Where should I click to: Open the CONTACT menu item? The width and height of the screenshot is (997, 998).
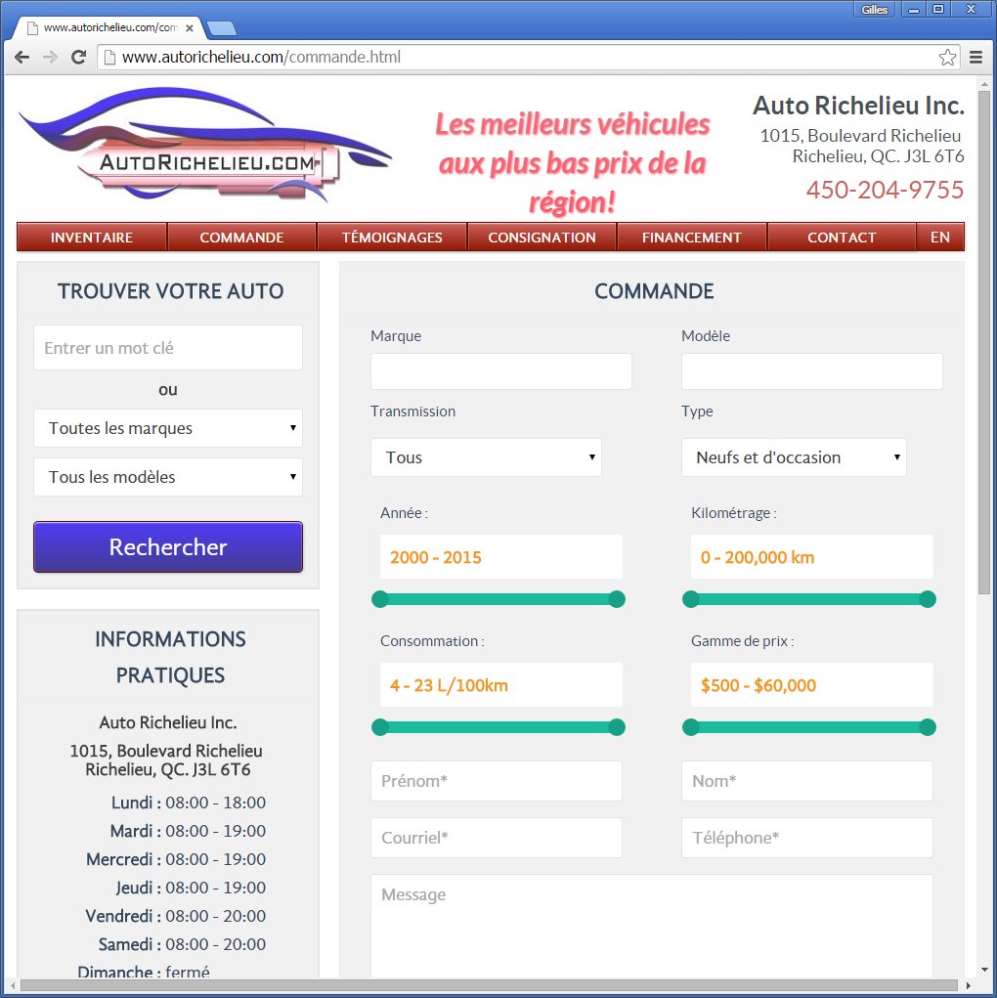pos(842,238)
